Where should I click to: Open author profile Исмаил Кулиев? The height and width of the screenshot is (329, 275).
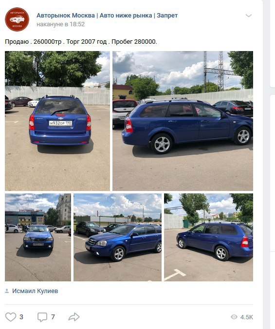[x=35, y=291]
